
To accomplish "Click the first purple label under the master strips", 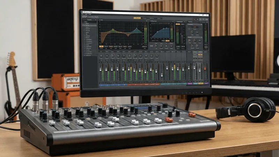I will (x=190, y=83).
